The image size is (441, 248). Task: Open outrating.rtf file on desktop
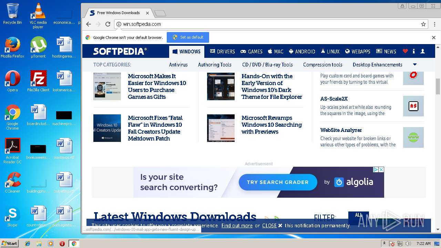64,183
